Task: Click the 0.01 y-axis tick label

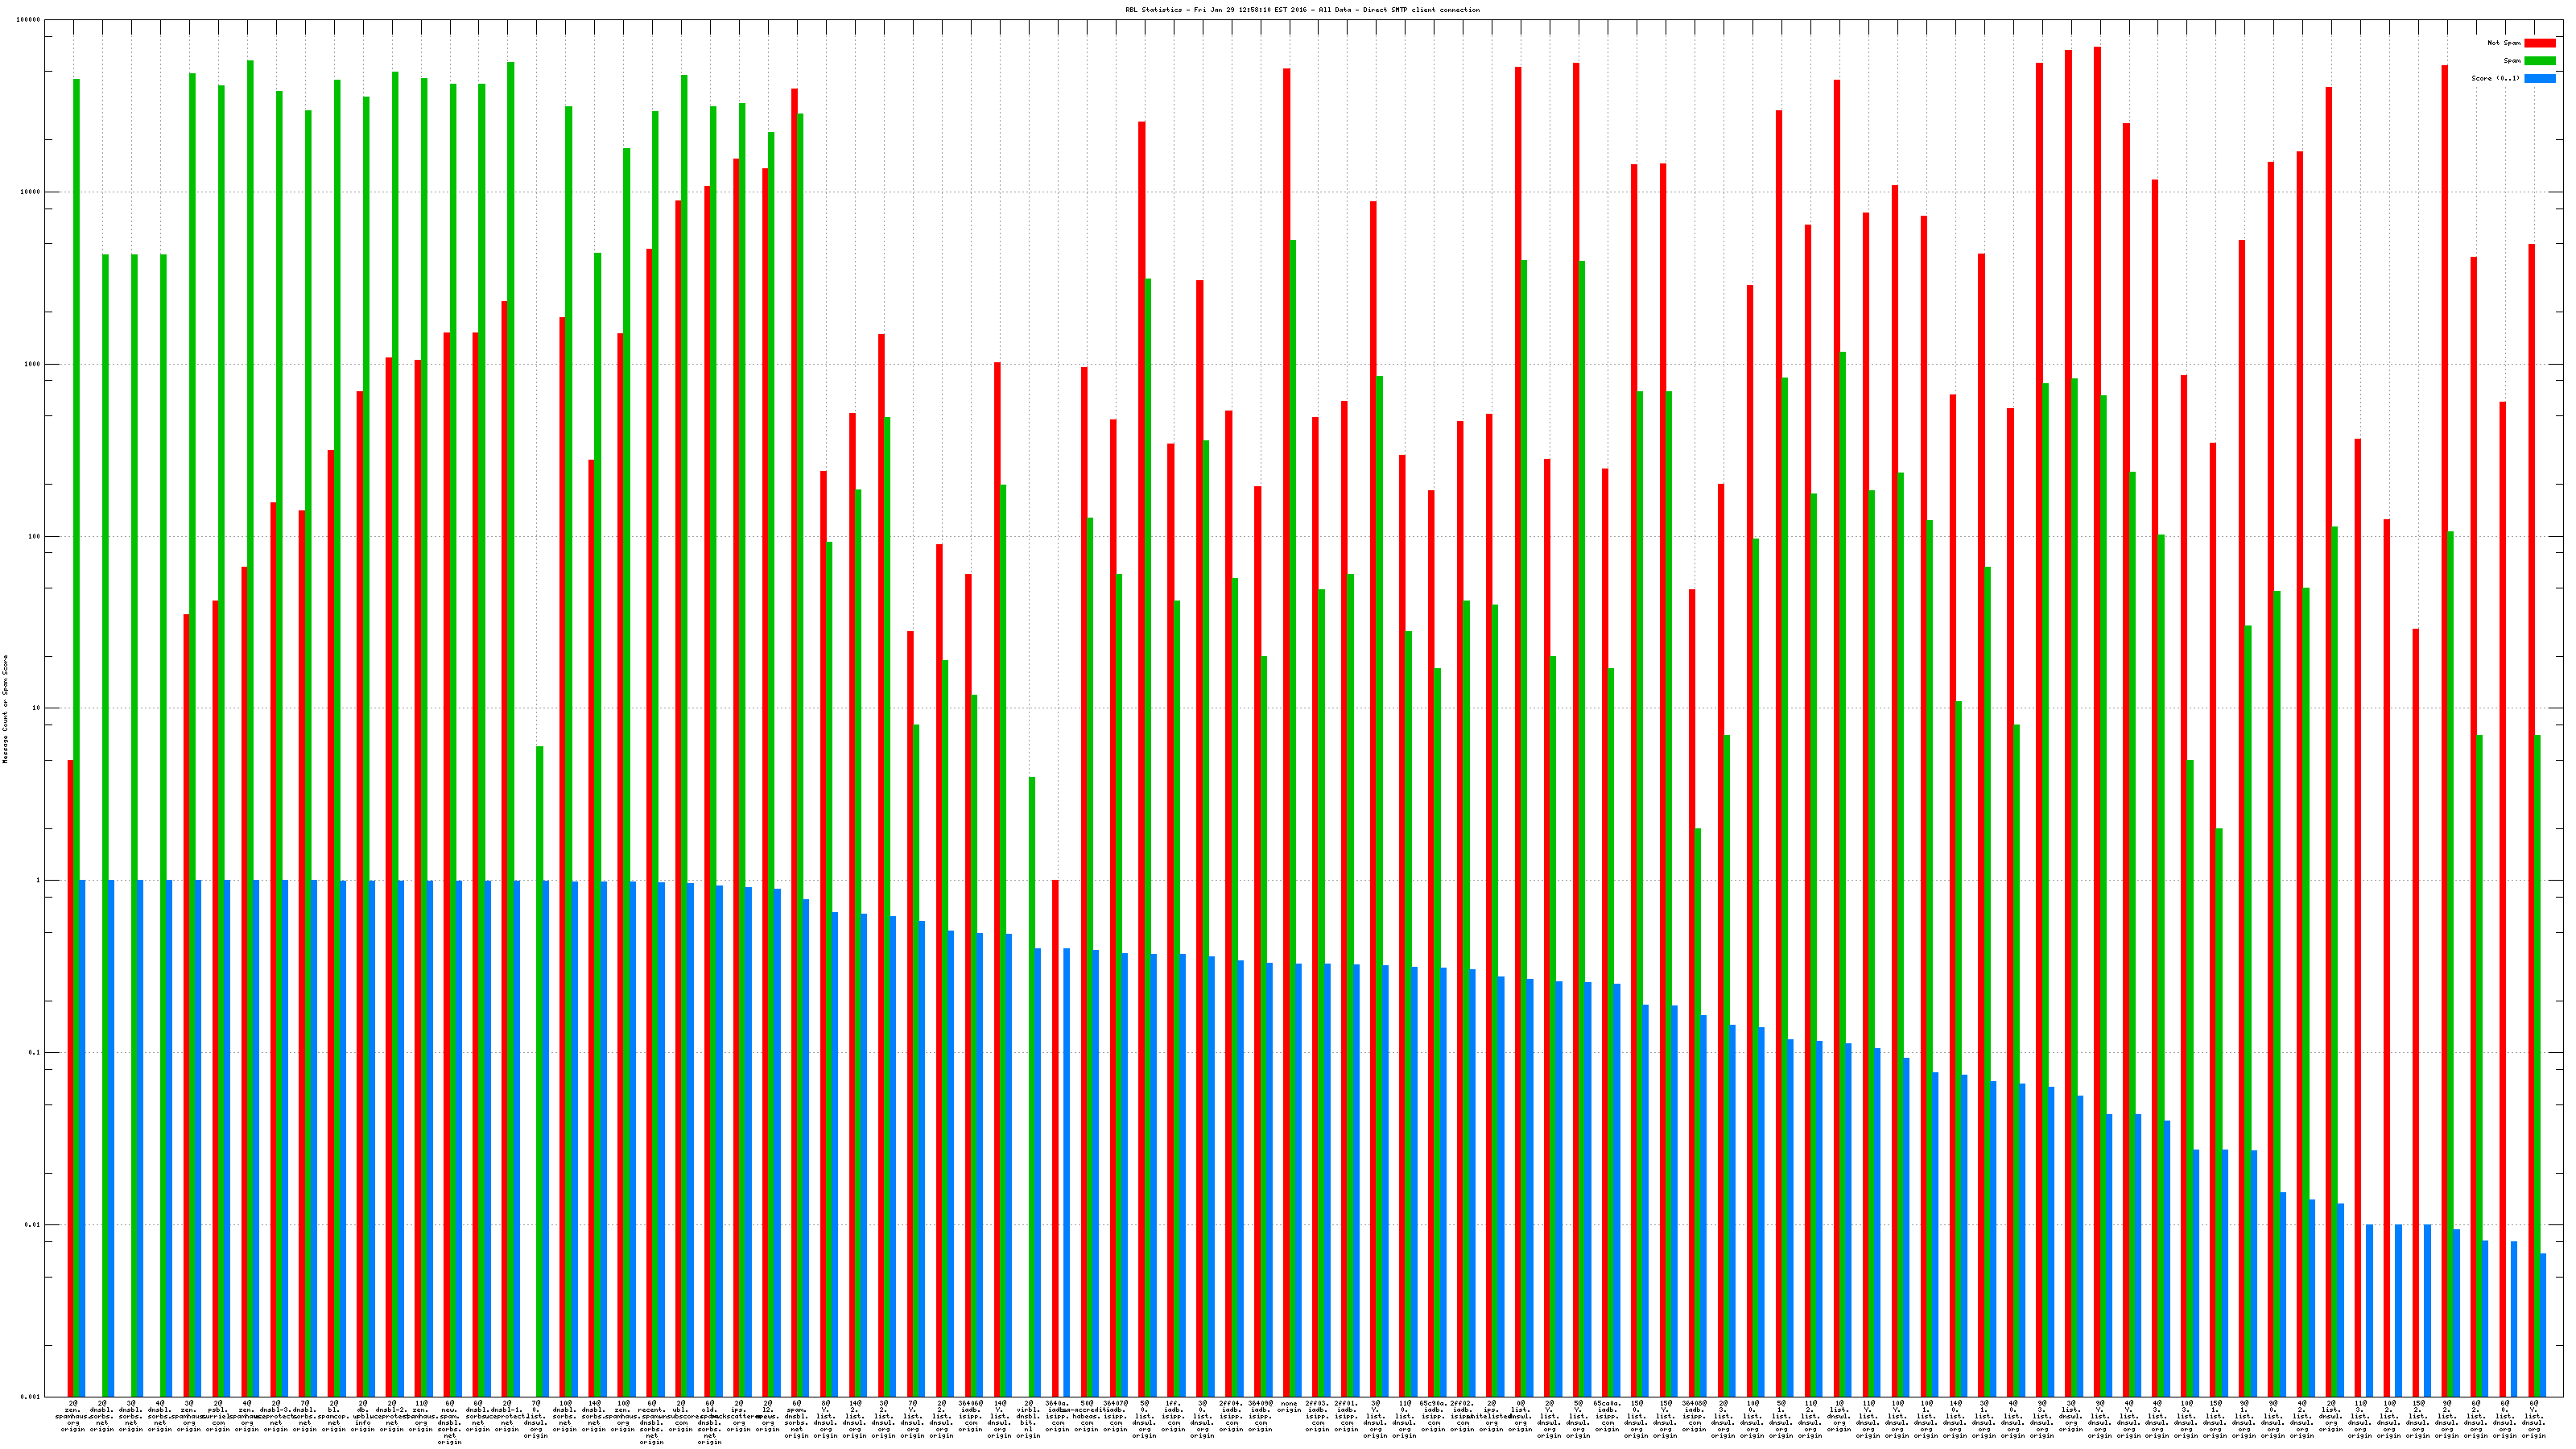Action: (x=34, y=1225)
